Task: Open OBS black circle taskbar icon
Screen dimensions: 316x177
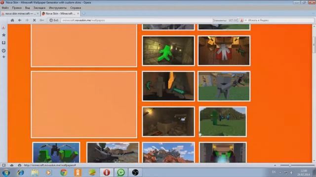Action: click(135, 173)
